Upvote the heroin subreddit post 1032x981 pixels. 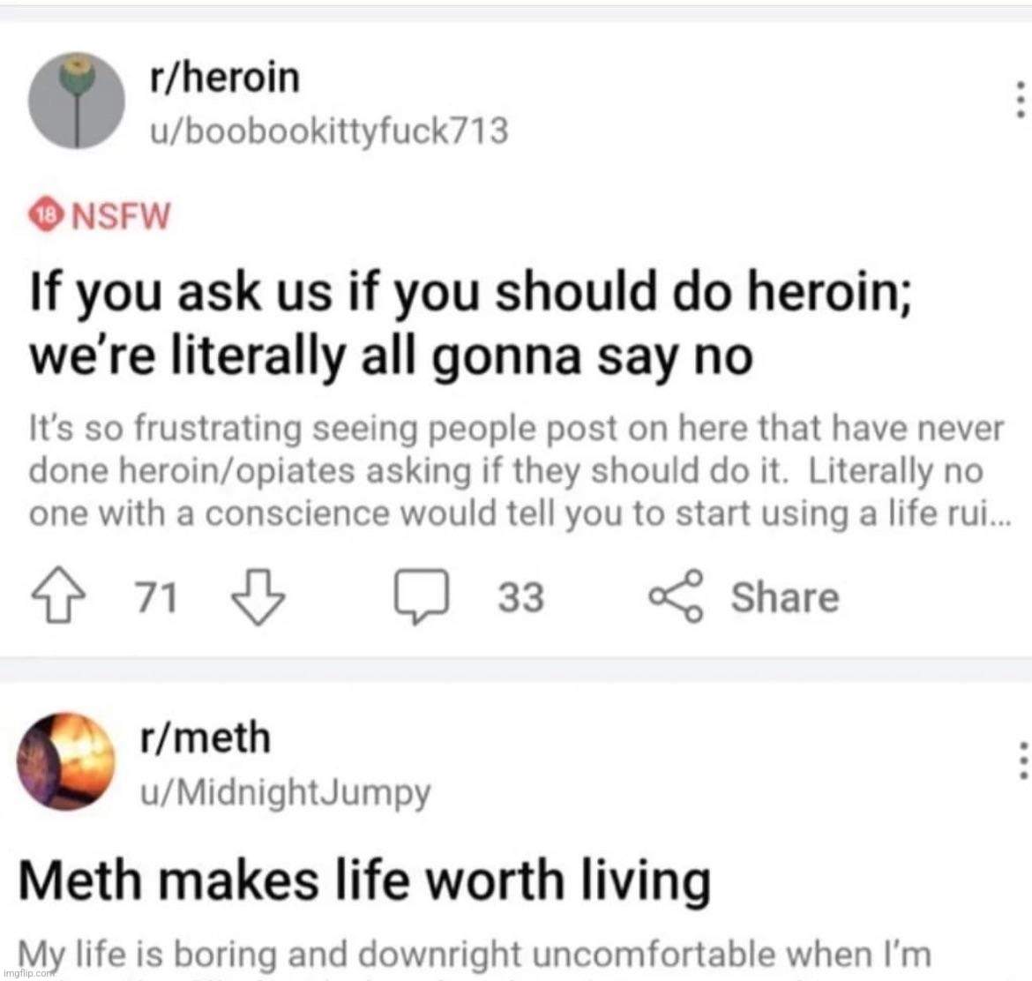[x=58, y=596]
